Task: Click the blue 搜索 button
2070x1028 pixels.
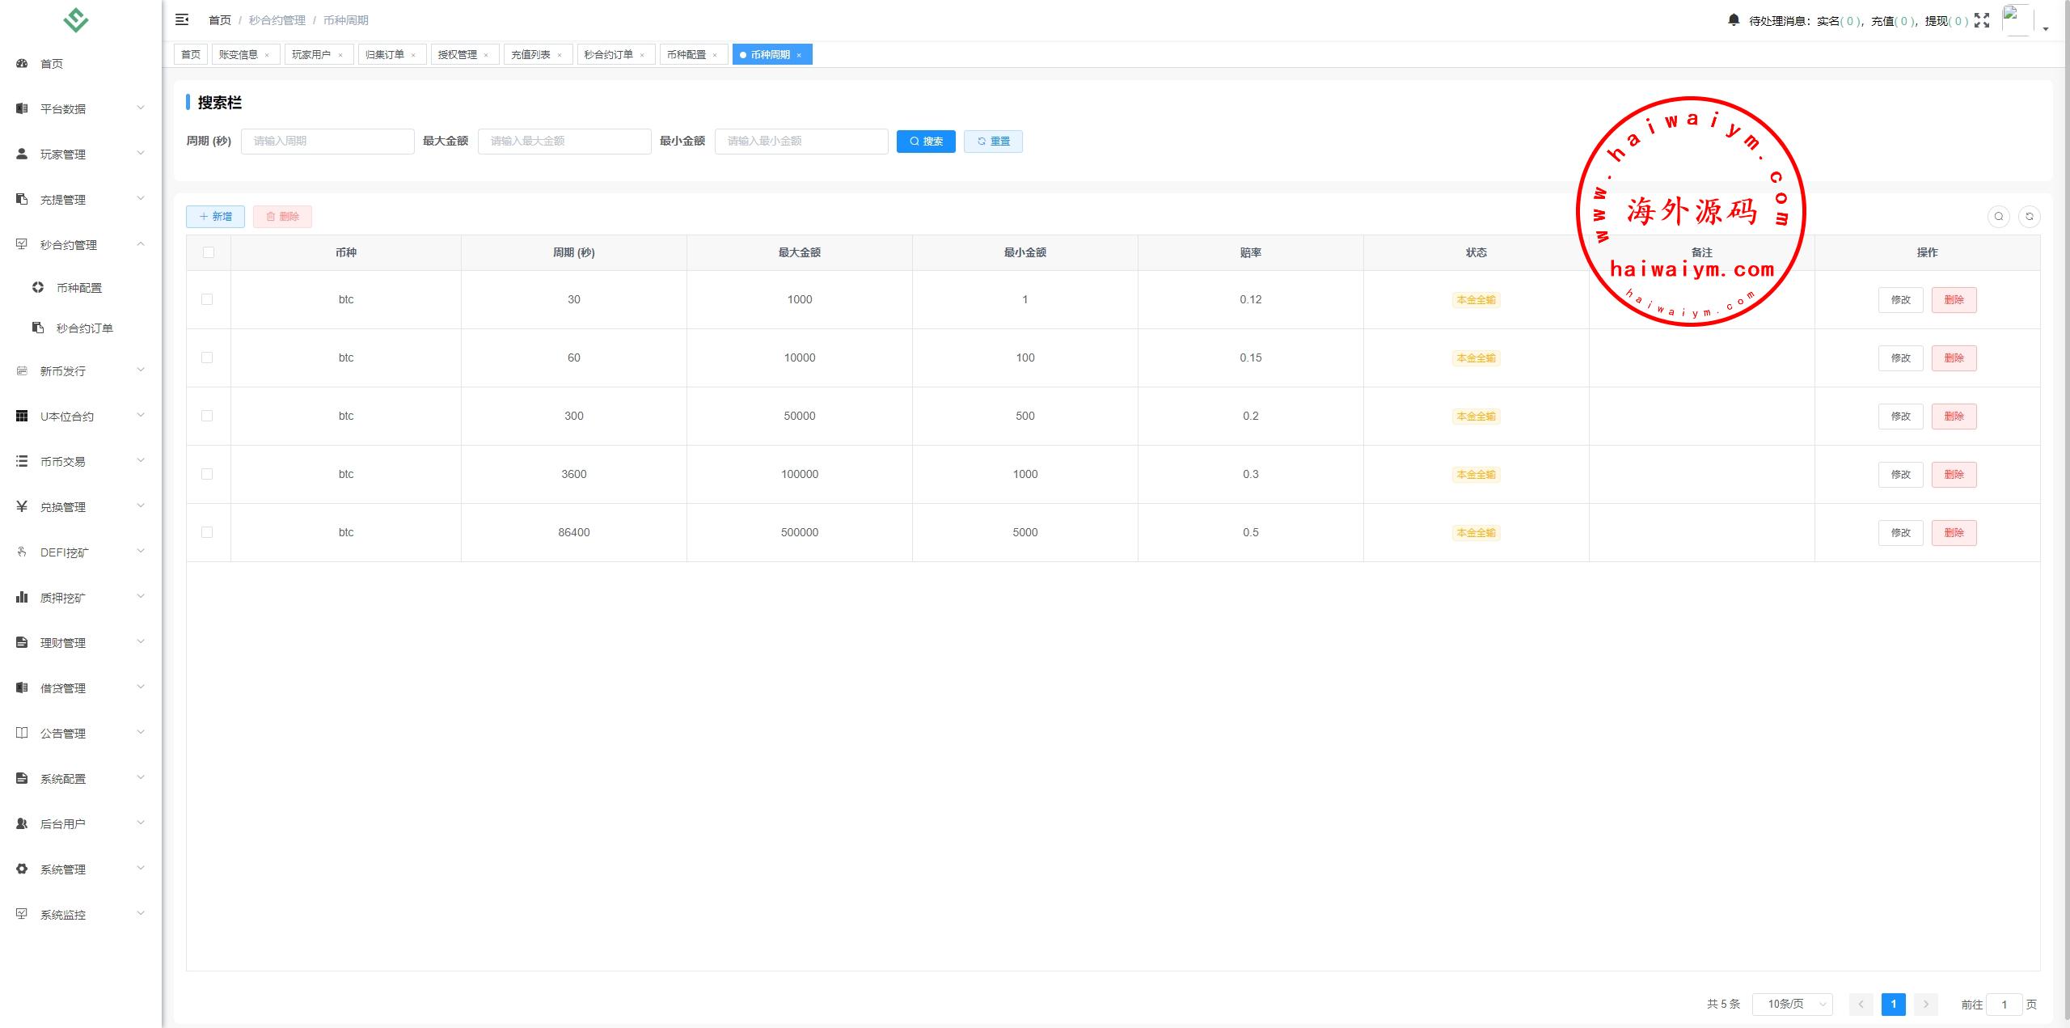Action: tap(926, 142)
